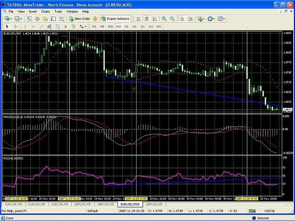Open the View menu
This screenshot has height=221, width=295.
point(21,11)
